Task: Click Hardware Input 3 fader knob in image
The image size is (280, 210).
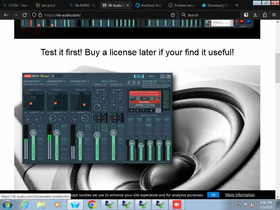Action: click(x=80, y=135)
